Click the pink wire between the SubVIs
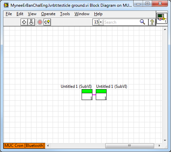Viewport: 171px width, 152px height. [x=94, y=95]
